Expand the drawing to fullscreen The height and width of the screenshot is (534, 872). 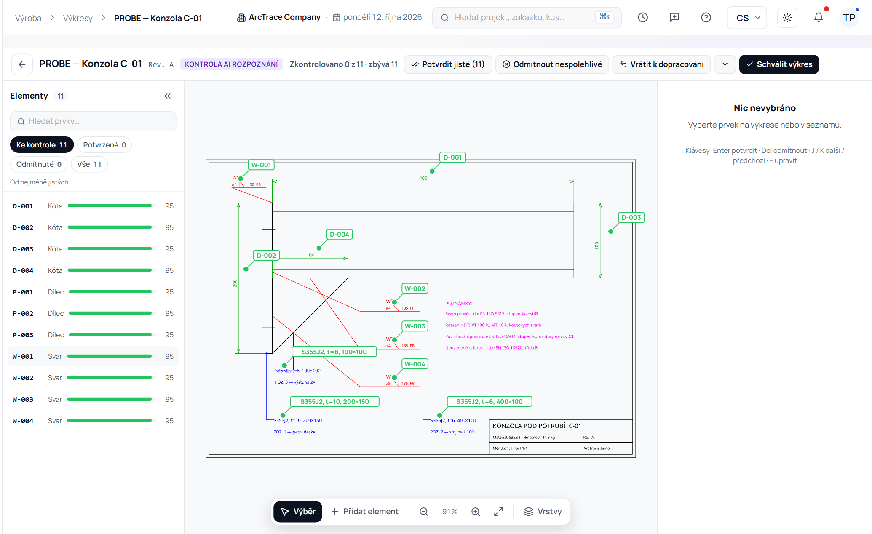[x=498, y=511]
